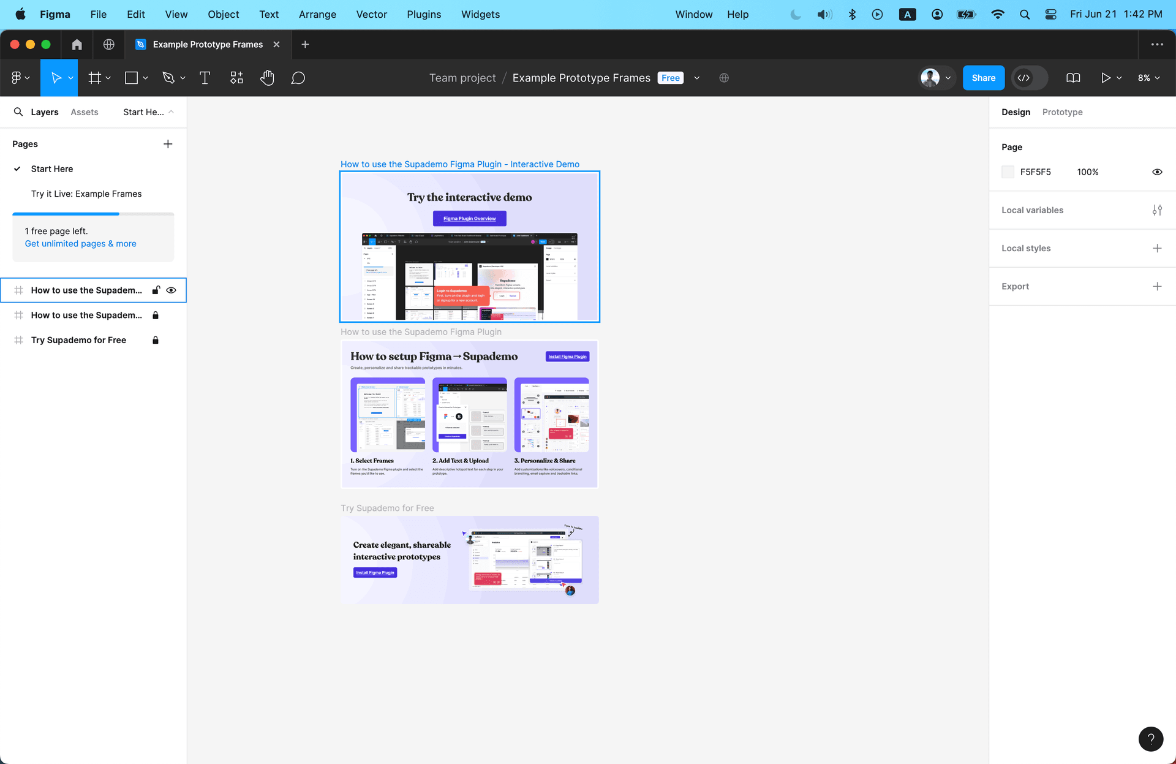Switch to the Prototype tab
This screenshot has height=764, width=1176.
1062,112
